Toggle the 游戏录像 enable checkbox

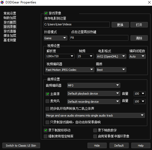pyautogui.click(x=46, y=13)
